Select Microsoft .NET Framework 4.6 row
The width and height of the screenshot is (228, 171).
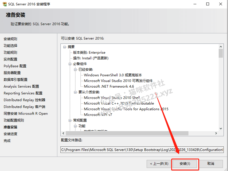109,86
